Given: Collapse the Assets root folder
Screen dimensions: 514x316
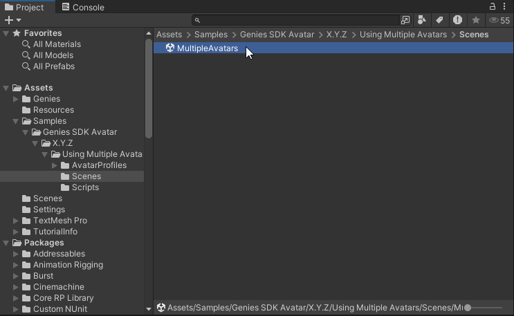Looking at the screenshot, I should (6, 88).
